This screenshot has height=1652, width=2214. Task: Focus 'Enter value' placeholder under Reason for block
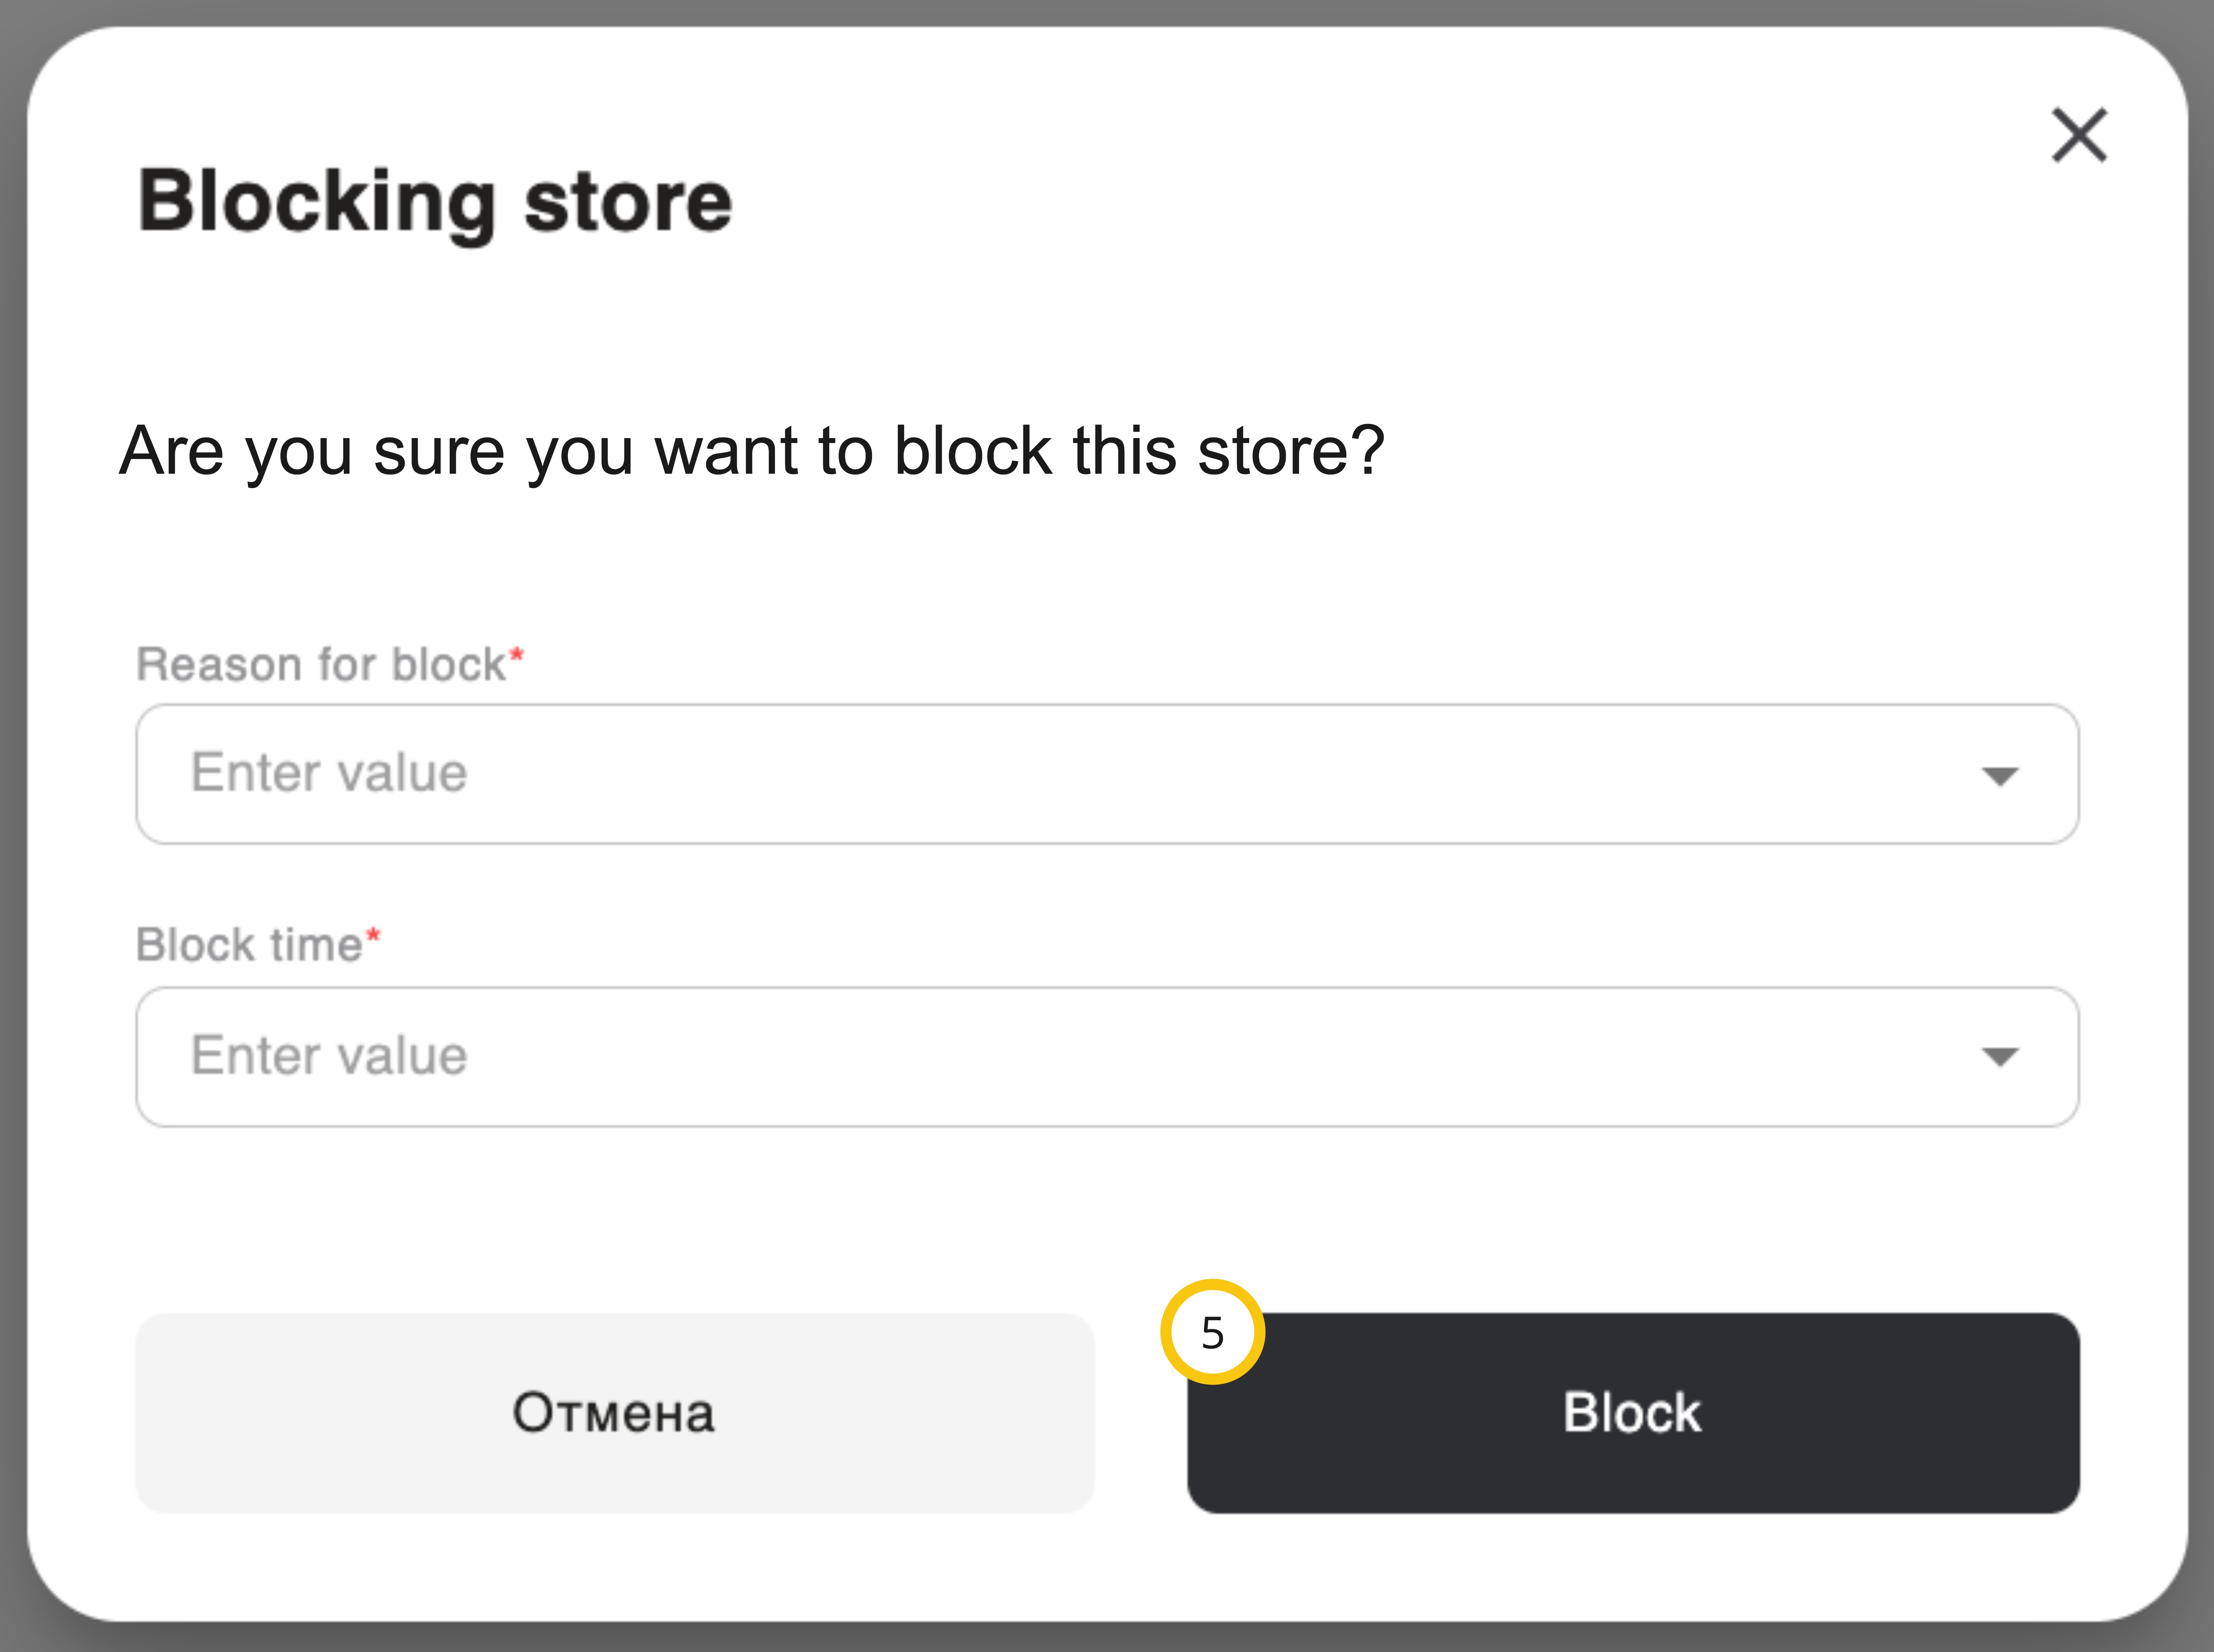[x=329, y=773]
